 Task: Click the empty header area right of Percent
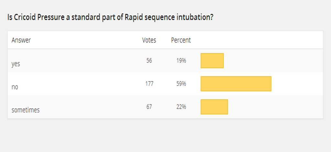259,40
